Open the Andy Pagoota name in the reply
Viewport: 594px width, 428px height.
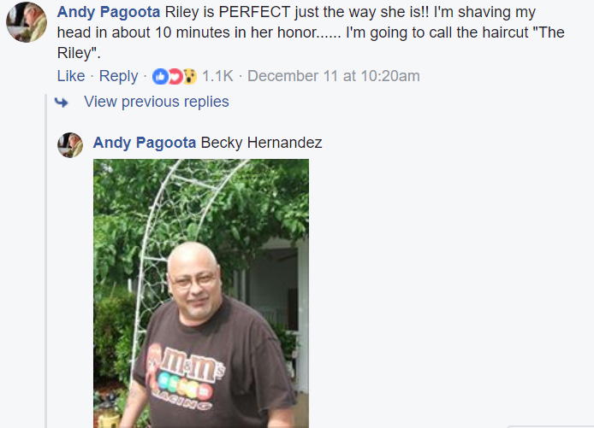coord(145,143)
